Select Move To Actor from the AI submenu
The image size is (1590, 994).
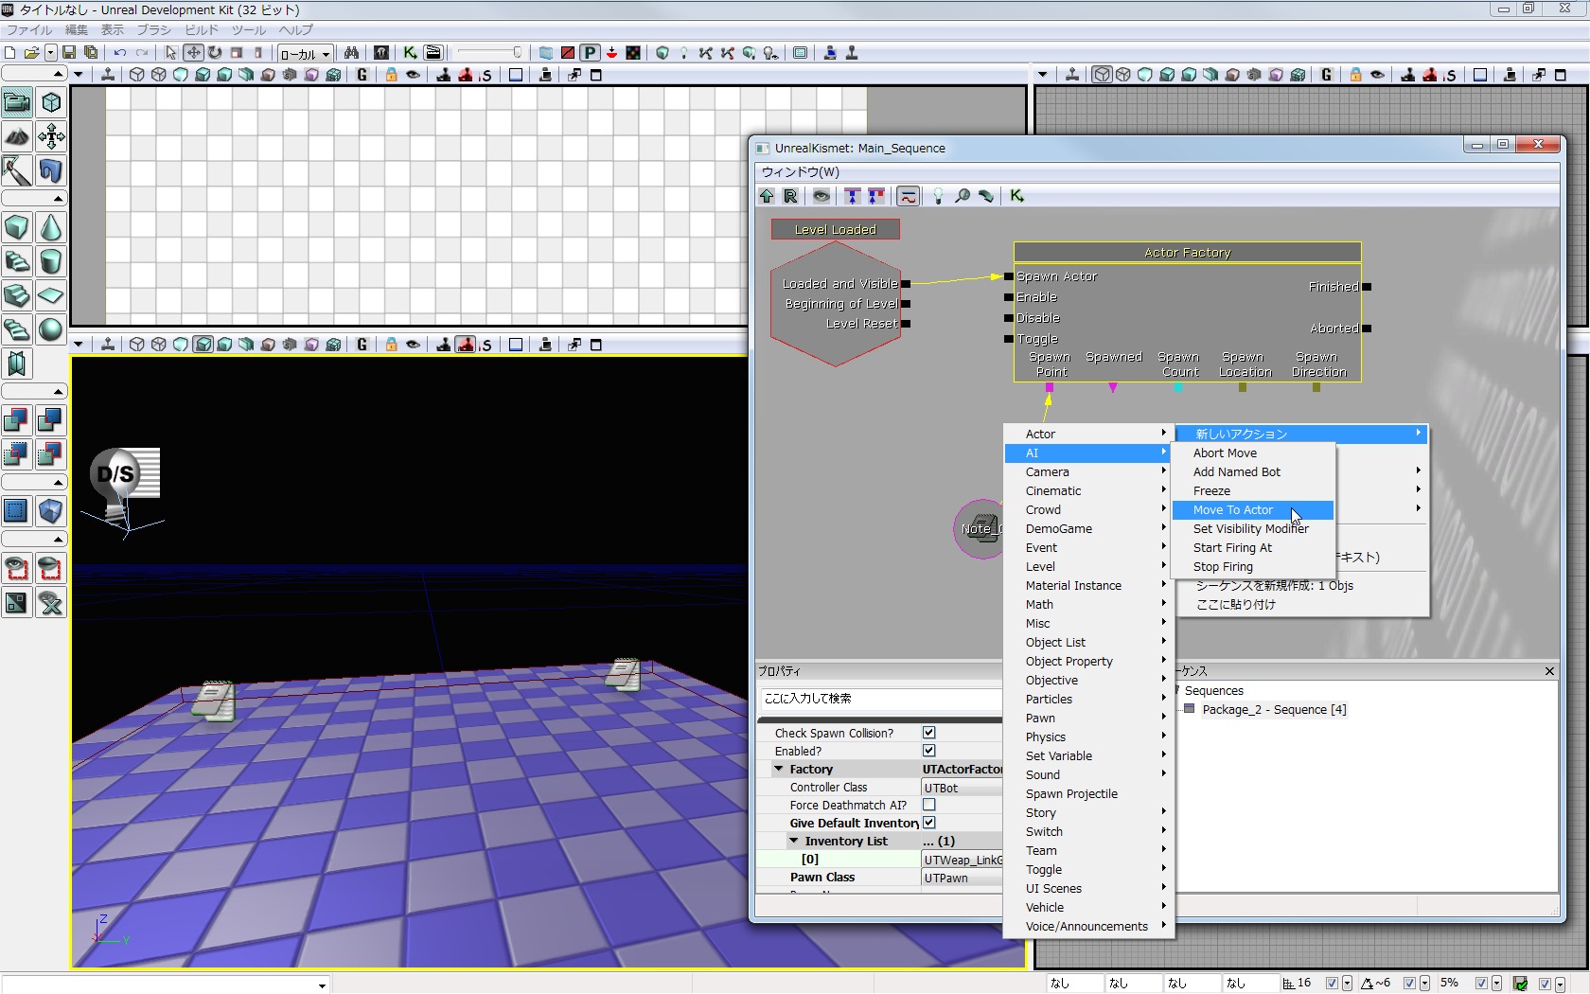coord(1232,510)
